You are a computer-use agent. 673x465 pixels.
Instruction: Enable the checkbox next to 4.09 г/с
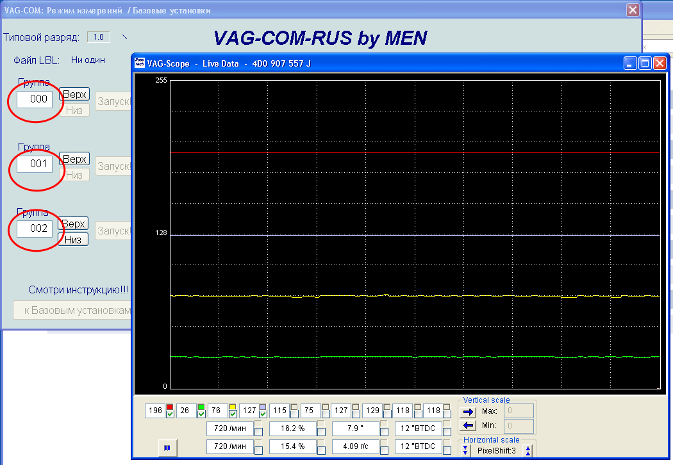coord(384,450)
